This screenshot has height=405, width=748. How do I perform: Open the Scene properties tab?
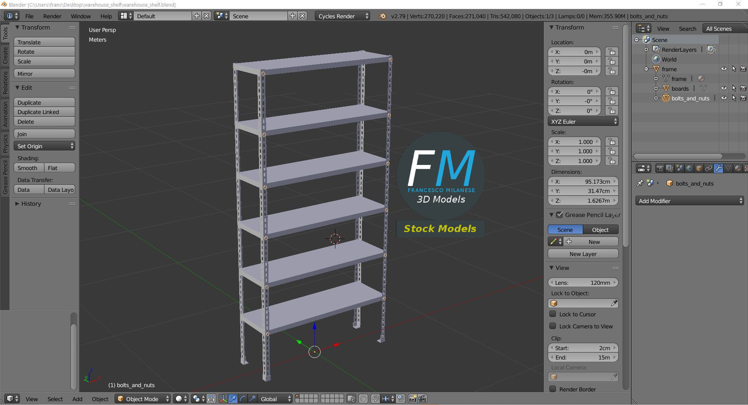679,168
